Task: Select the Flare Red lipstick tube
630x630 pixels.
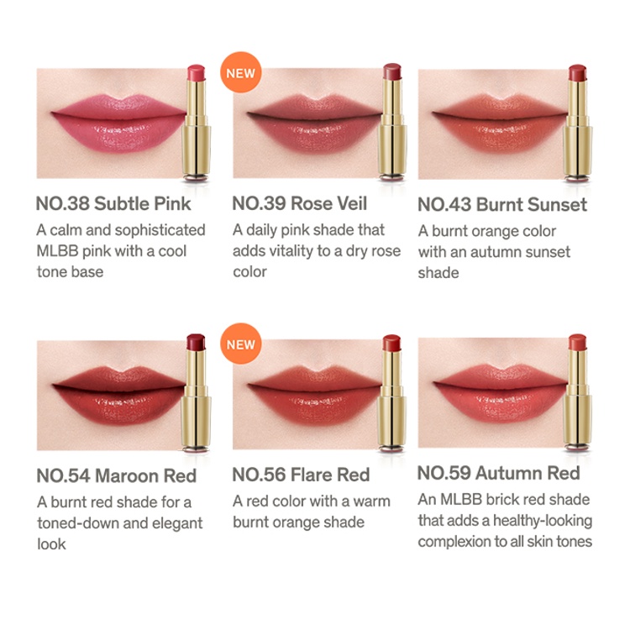Action: (x=392, y=394)
